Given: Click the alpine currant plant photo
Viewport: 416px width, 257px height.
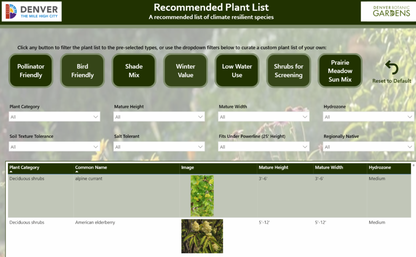Looking at the screenshot, I should pos(202,196).
